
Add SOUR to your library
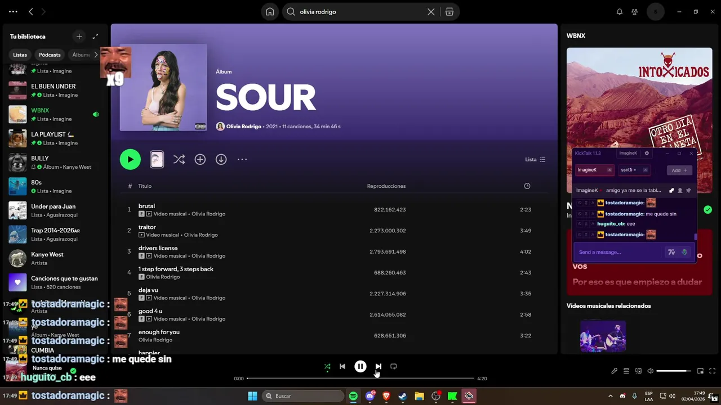click(x=200, y=160)
